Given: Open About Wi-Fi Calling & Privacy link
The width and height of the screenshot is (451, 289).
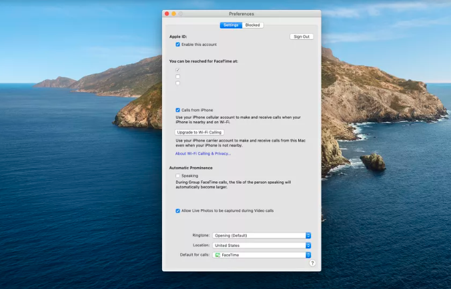Looking at the screenshot, I should pos(203,154).
